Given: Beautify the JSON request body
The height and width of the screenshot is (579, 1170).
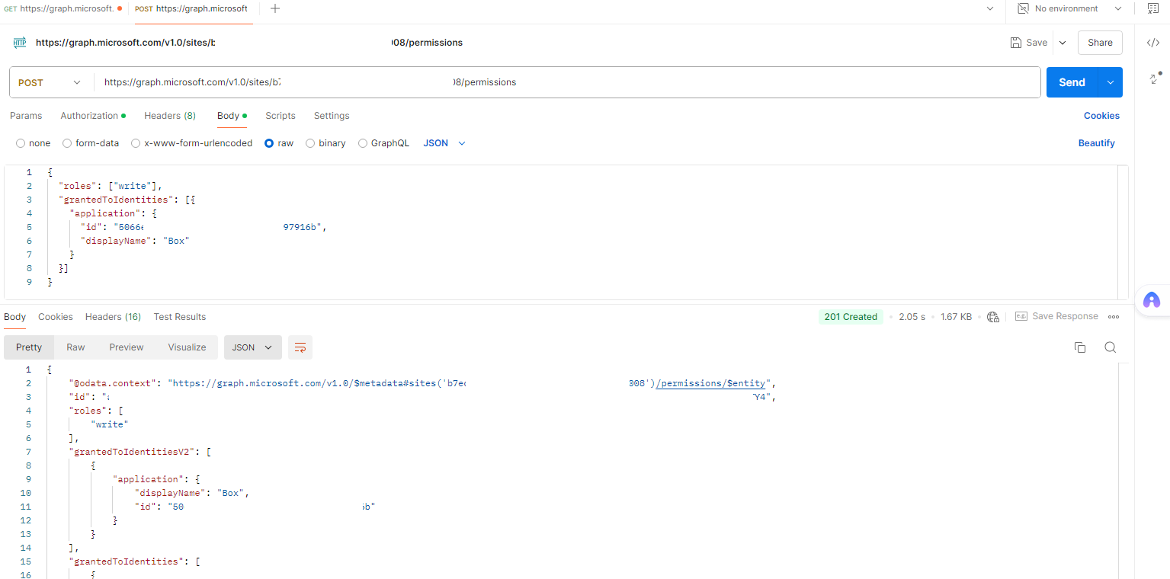Looking at the screenshot, I should (x=1096, y=142).
